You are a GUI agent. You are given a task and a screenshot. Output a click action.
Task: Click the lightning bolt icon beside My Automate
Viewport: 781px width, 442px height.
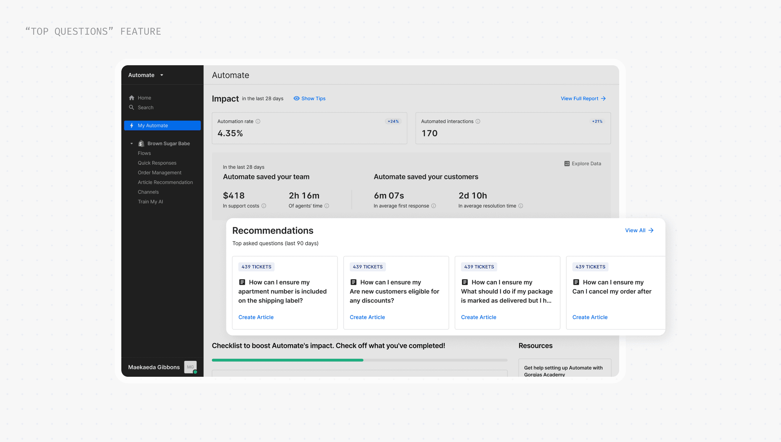click(132, 126)
